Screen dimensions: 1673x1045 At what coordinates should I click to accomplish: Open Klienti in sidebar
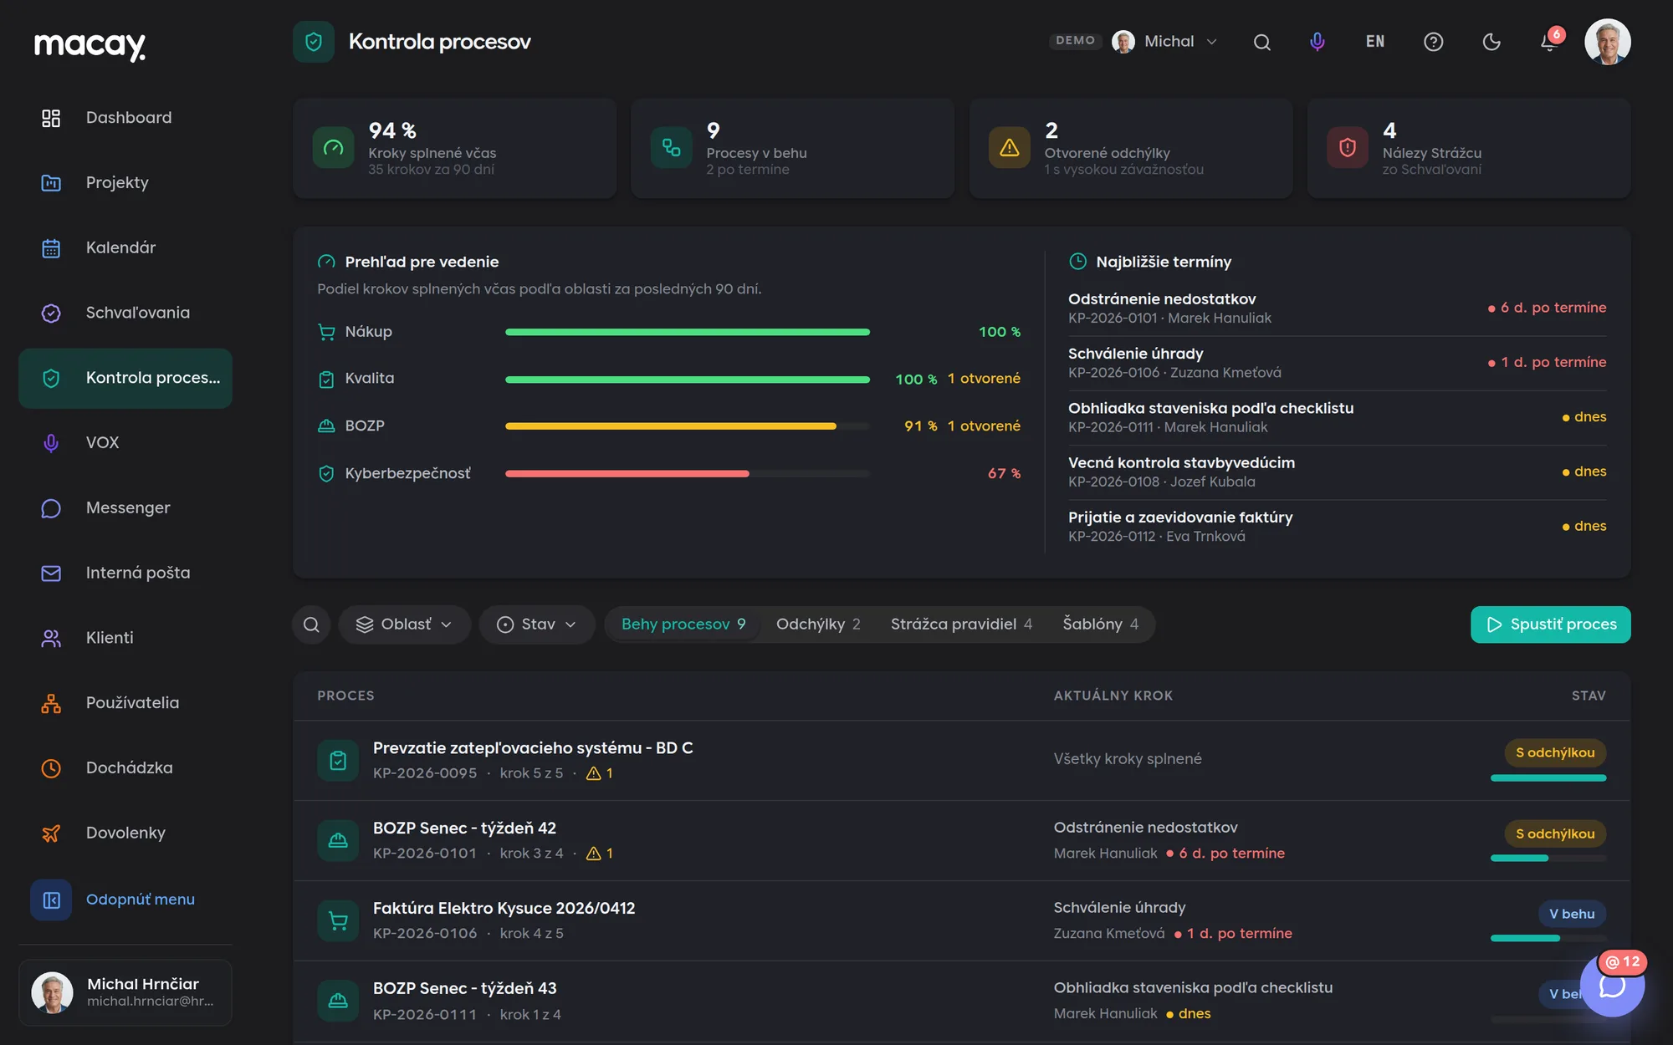pyautogui.click(x=125, y=638)
